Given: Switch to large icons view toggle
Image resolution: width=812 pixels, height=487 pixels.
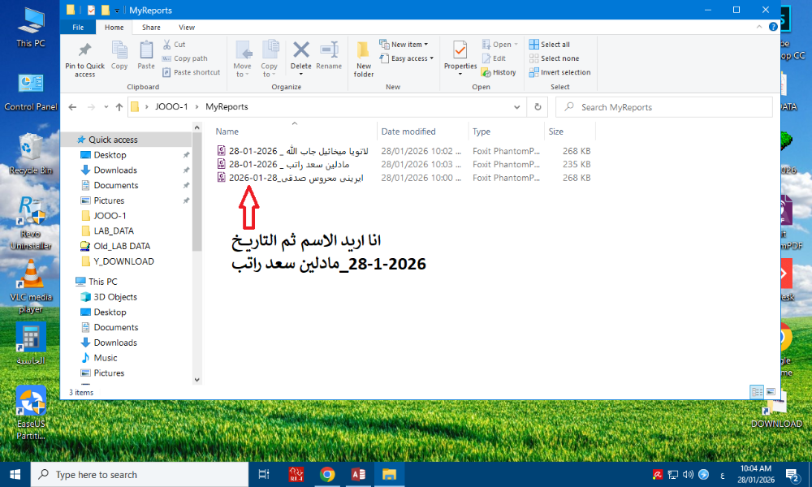Looking at the screenshot, I should coord(771,392).
